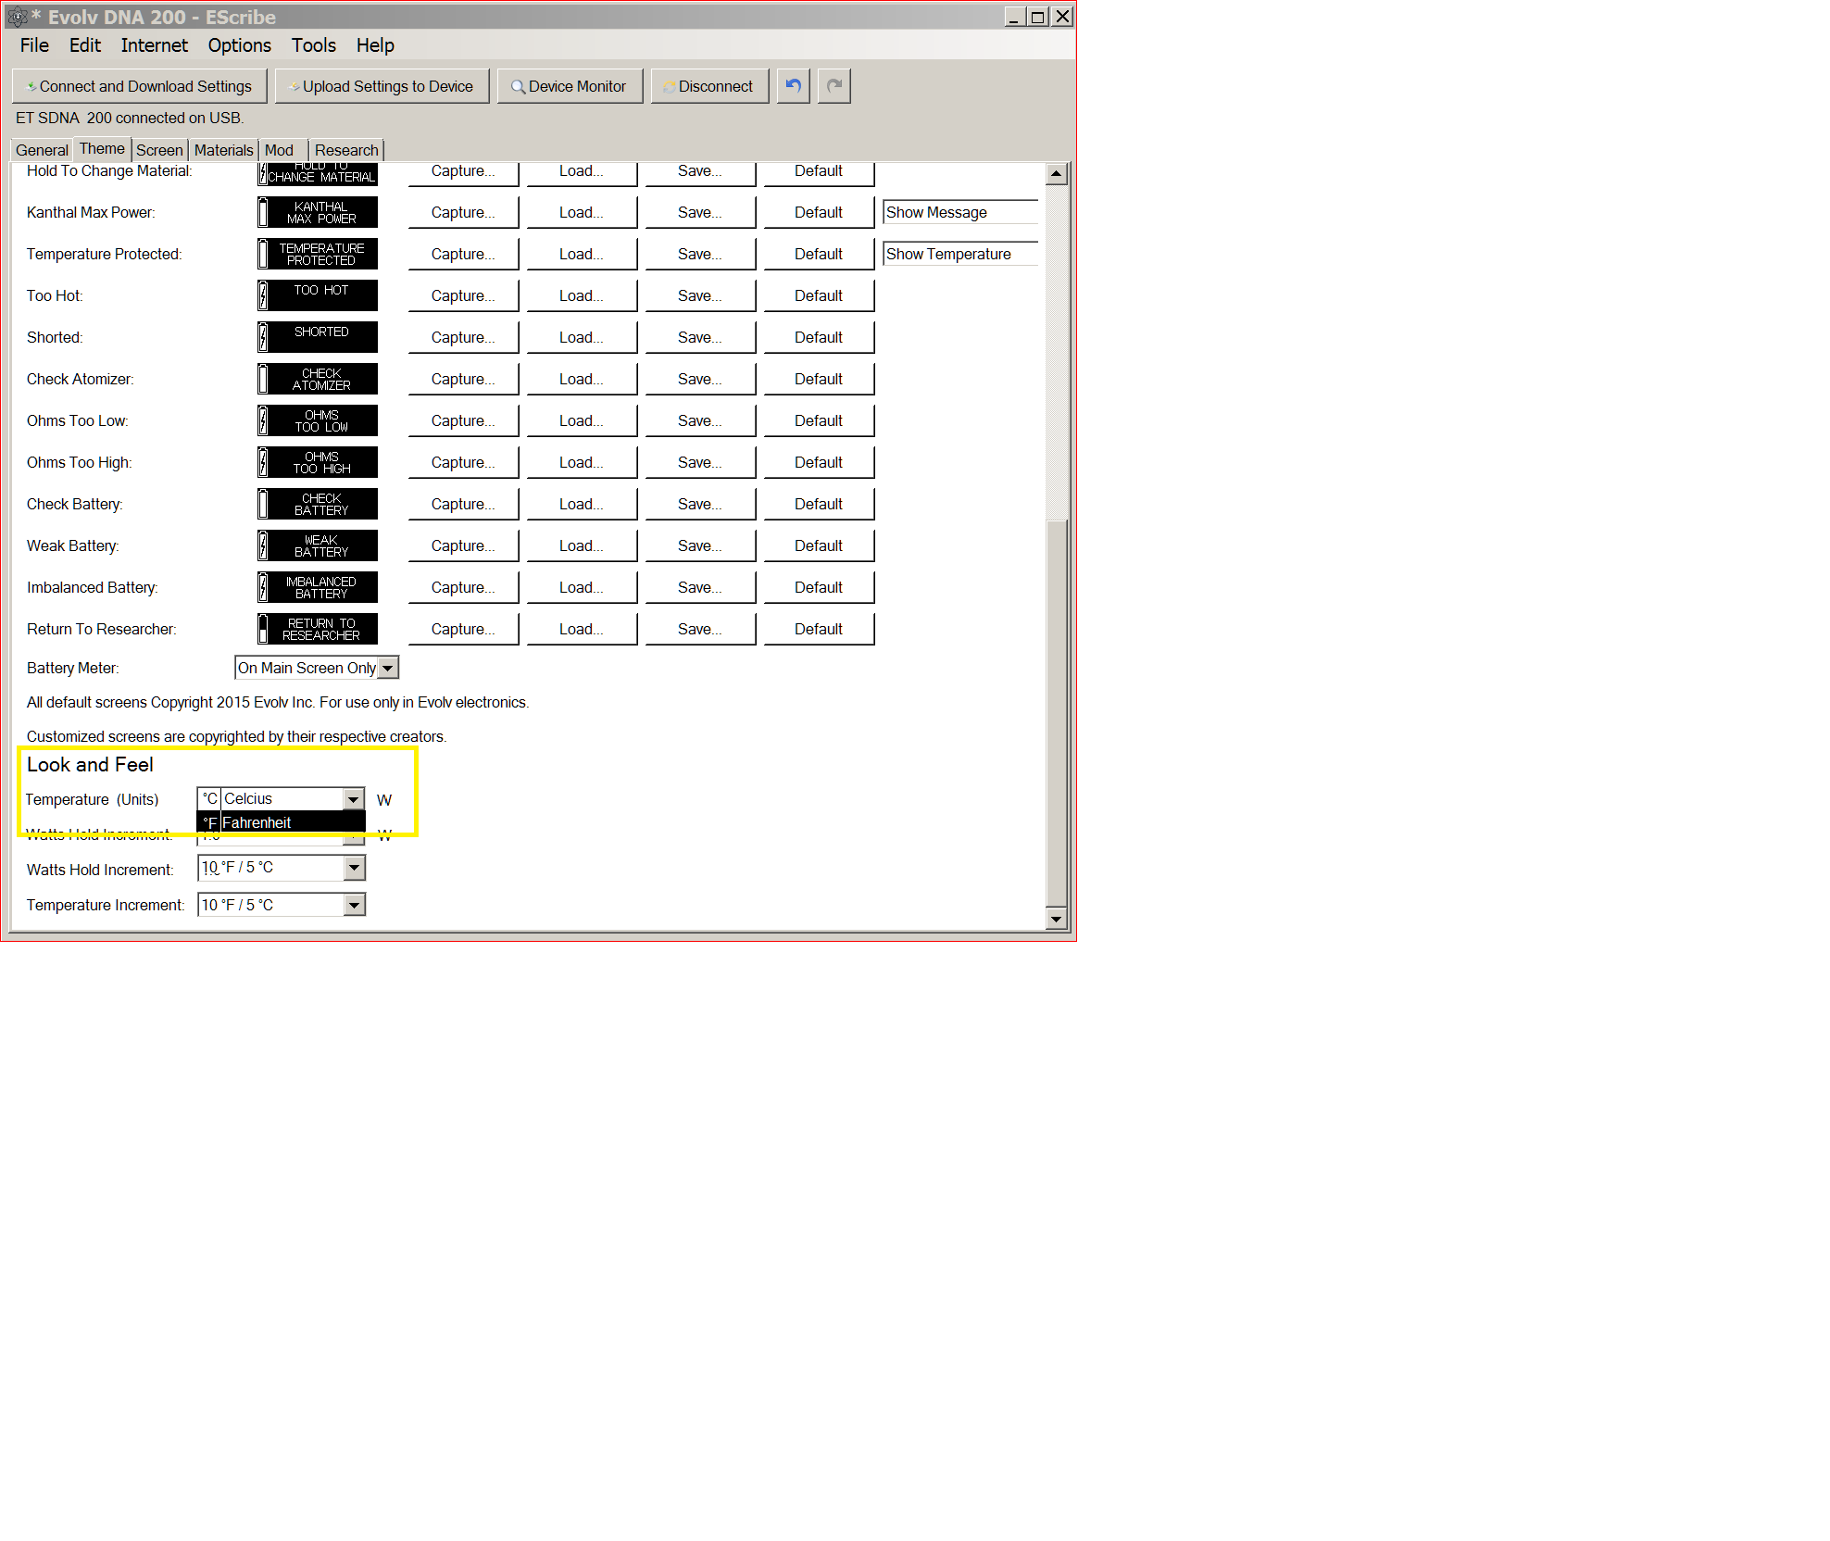The image size is (1830, 1541).
Task: Open the Tools menu
Action: click(x=313, y=45)
